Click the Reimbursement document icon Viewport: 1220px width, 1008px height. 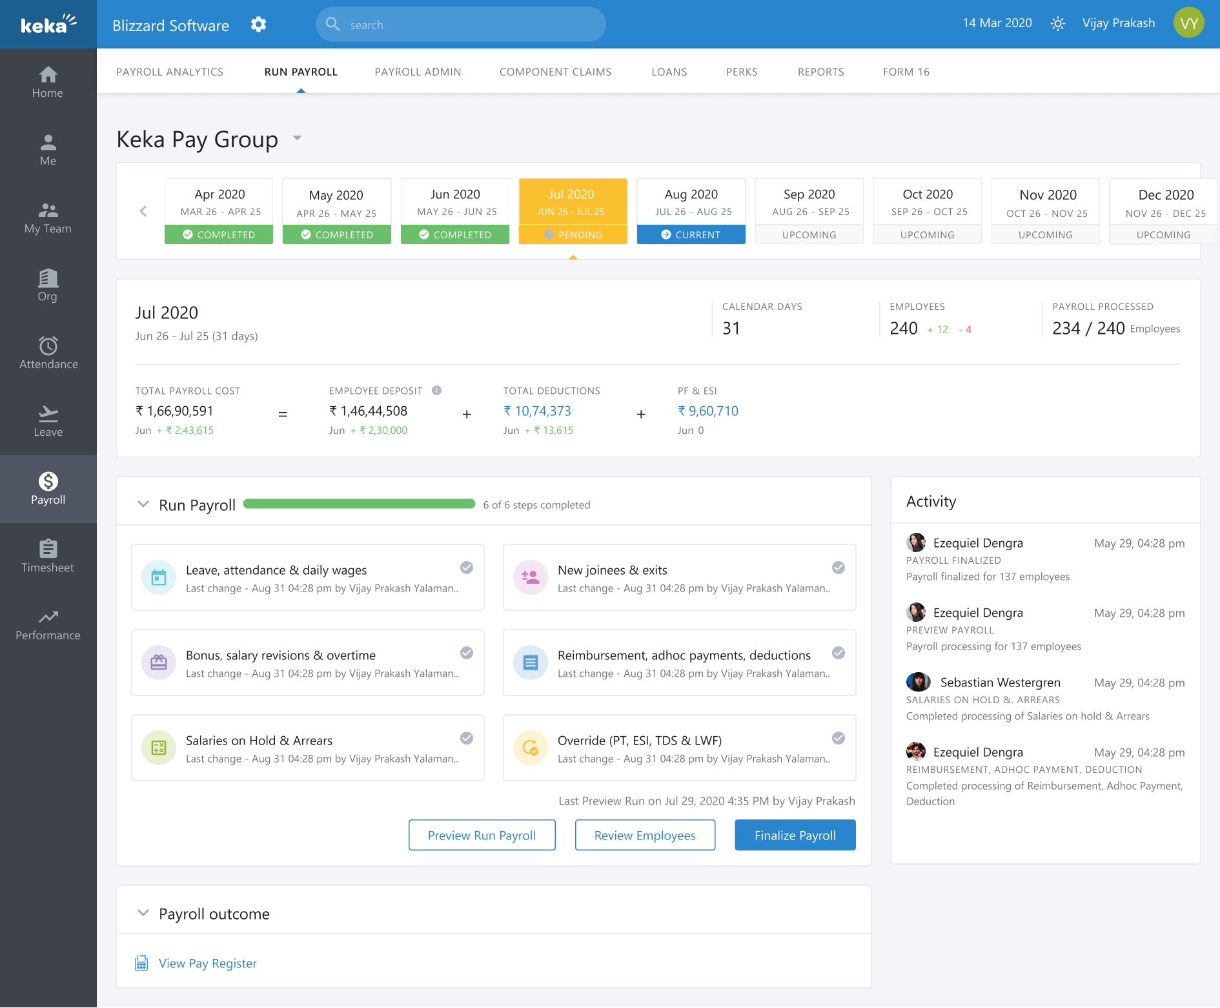[531, 663]
